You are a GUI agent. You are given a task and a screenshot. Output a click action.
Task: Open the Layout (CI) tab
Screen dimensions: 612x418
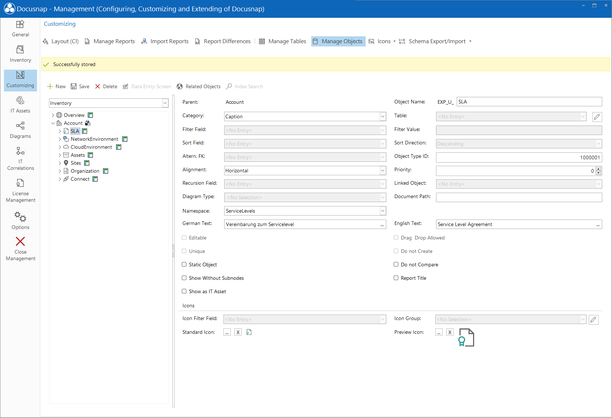pyautogui.click(x=61, y=41)
